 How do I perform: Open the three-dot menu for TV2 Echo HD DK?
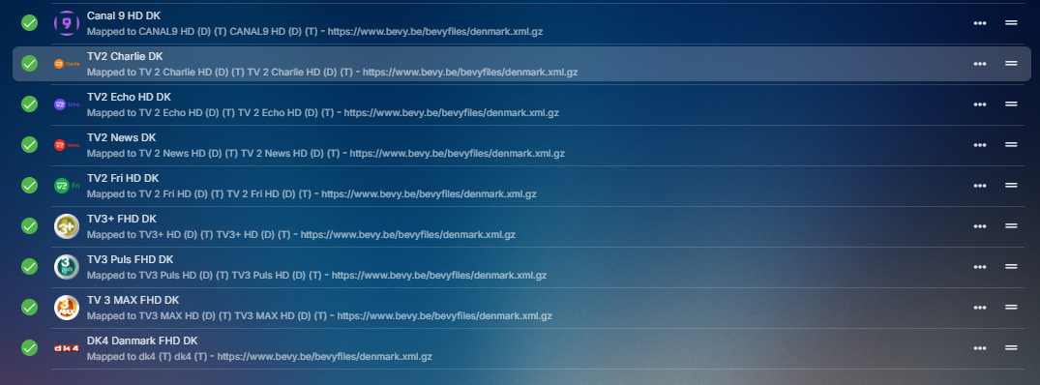coord(980,104)
